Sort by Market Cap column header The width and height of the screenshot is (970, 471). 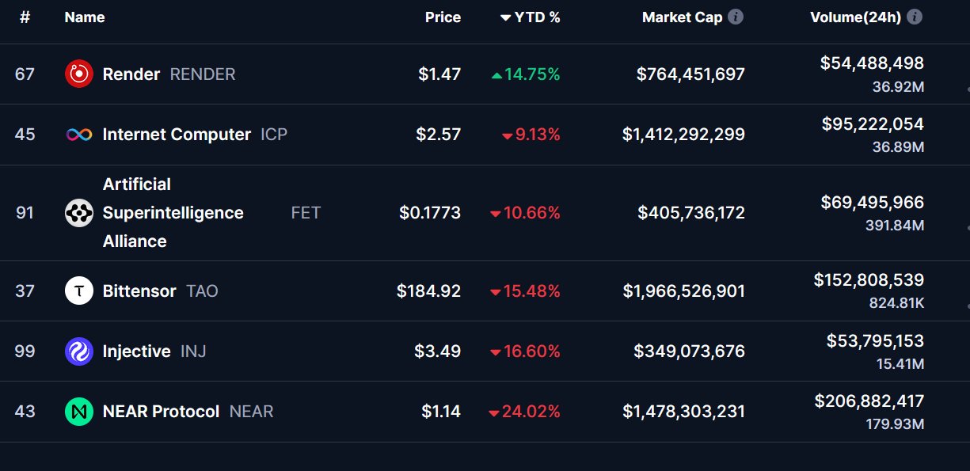[x=682, y=17]
